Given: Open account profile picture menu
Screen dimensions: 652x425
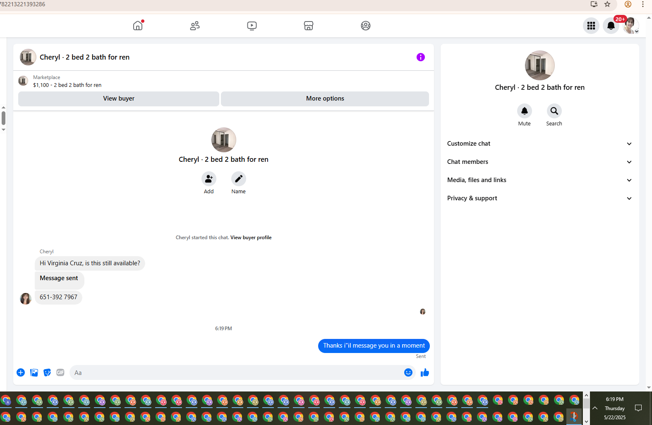Looking at the screenshot, I should (x=631, y=26).
